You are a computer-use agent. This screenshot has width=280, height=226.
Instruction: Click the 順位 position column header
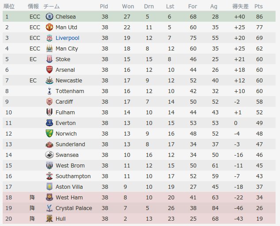[x=9, y=7]
